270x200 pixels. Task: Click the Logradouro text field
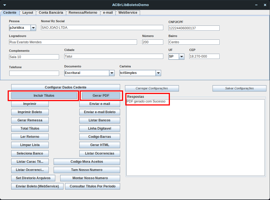pos(73,42)
